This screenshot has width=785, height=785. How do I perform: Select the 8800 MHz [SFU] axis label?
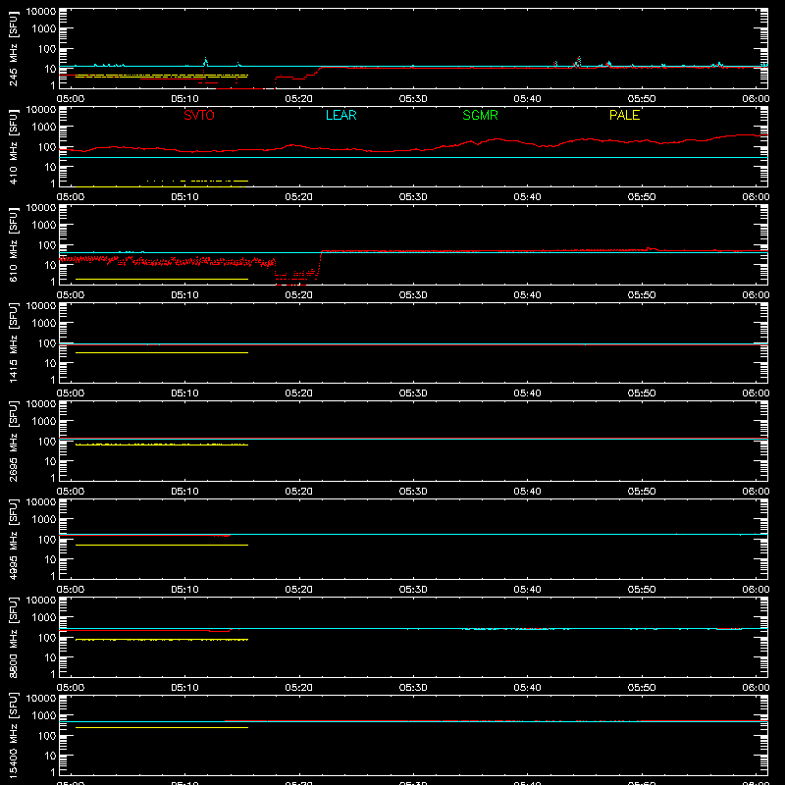[13, 637]
